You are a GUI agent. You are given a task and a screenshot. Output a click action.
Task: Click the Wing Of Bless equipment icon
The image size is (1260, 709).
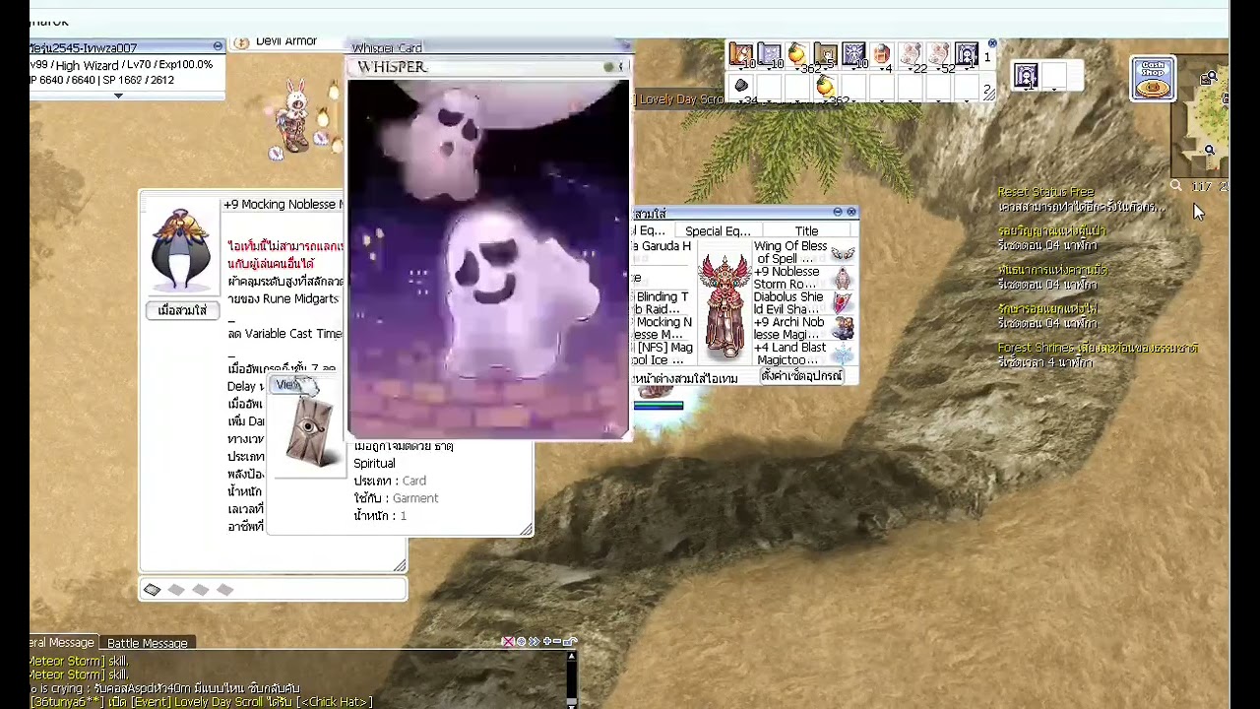pyautogui.click(x=843, y=253)
